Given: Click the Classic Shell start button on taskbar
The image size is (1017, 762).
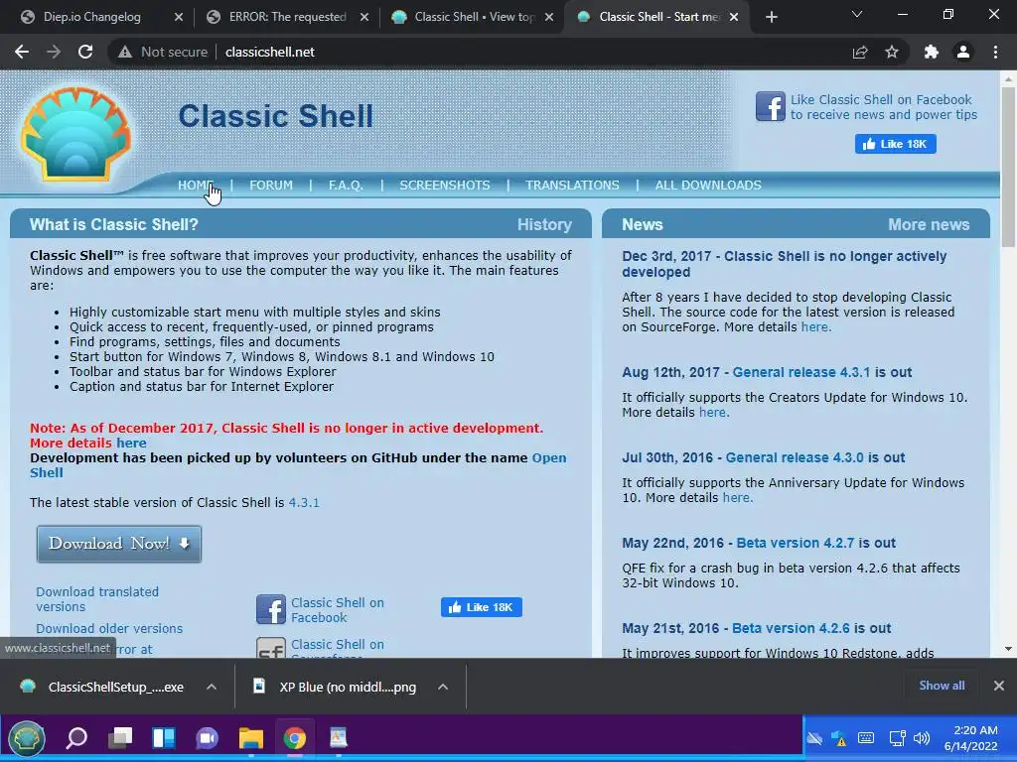Looking at the screenshot, I should [x=26, y=738].
